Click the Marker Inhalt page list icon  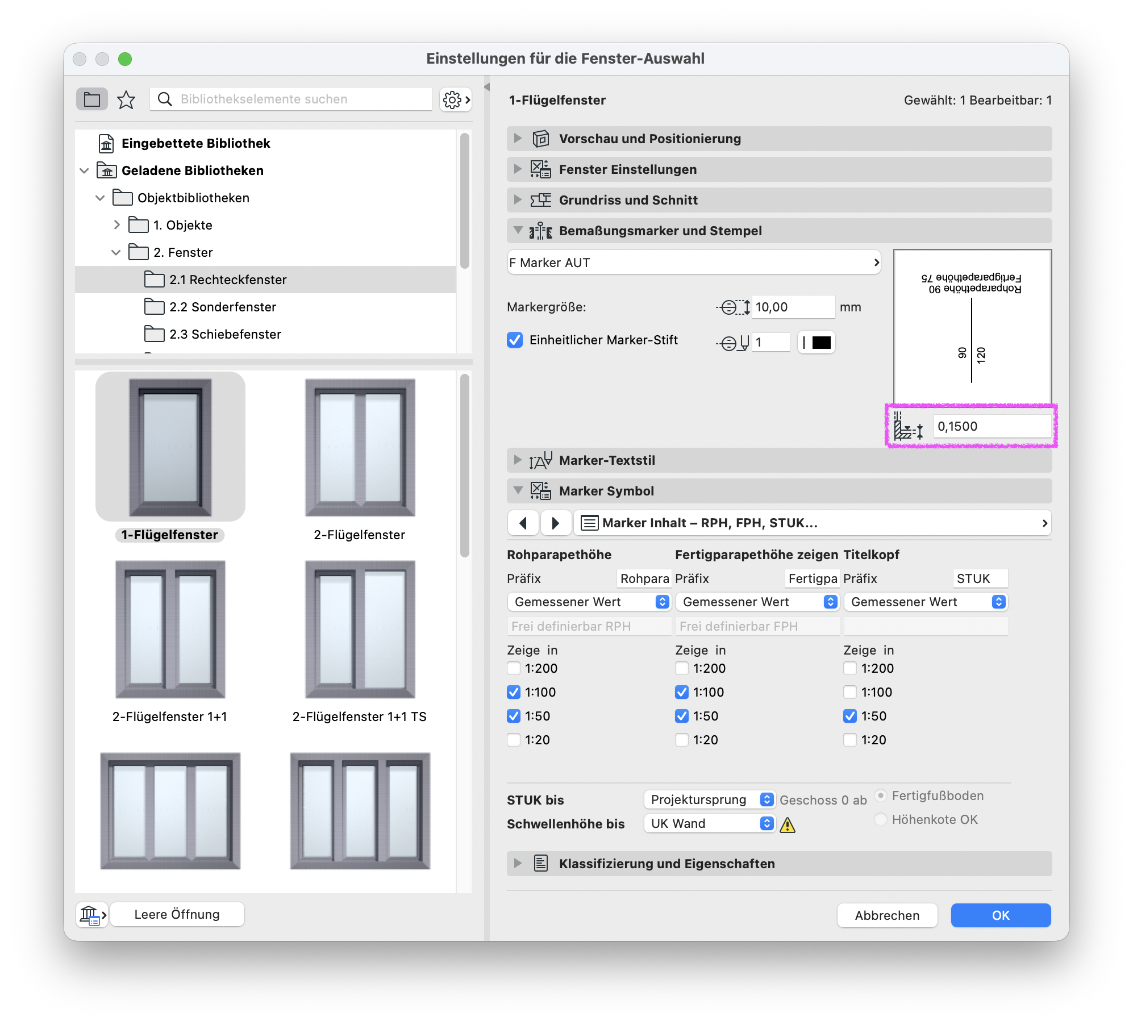click(x=589, y=523)
